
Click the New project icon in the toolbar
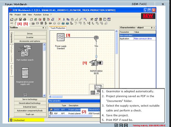pyautogui.click(x=12, y=19)
